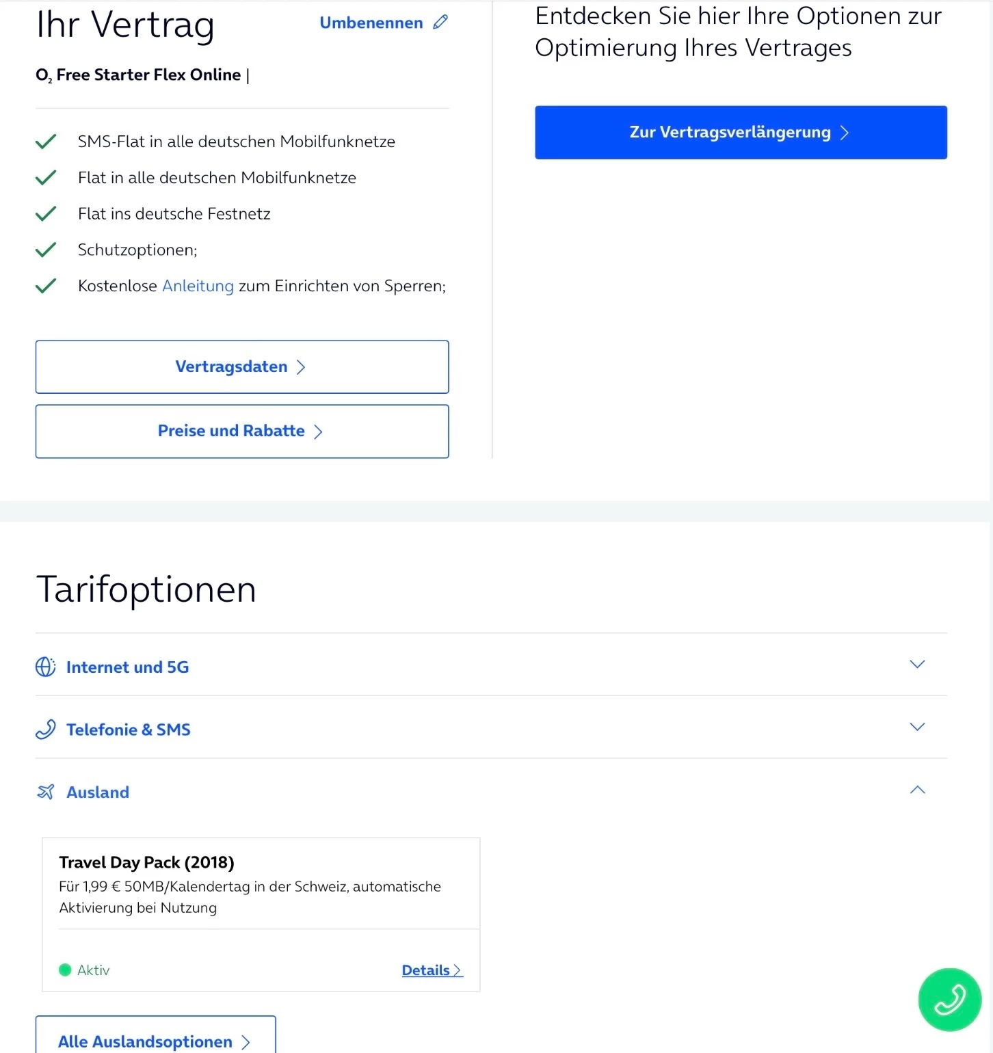Open Vertragsdaten
The width and height of the screenshot is (993, 1053).
pyautogui.click(x=242, y=367)
